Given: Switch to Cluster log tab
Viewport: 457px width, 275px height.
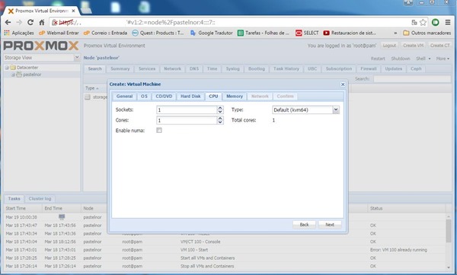Looking at the screenshot, I should [40, 199].
